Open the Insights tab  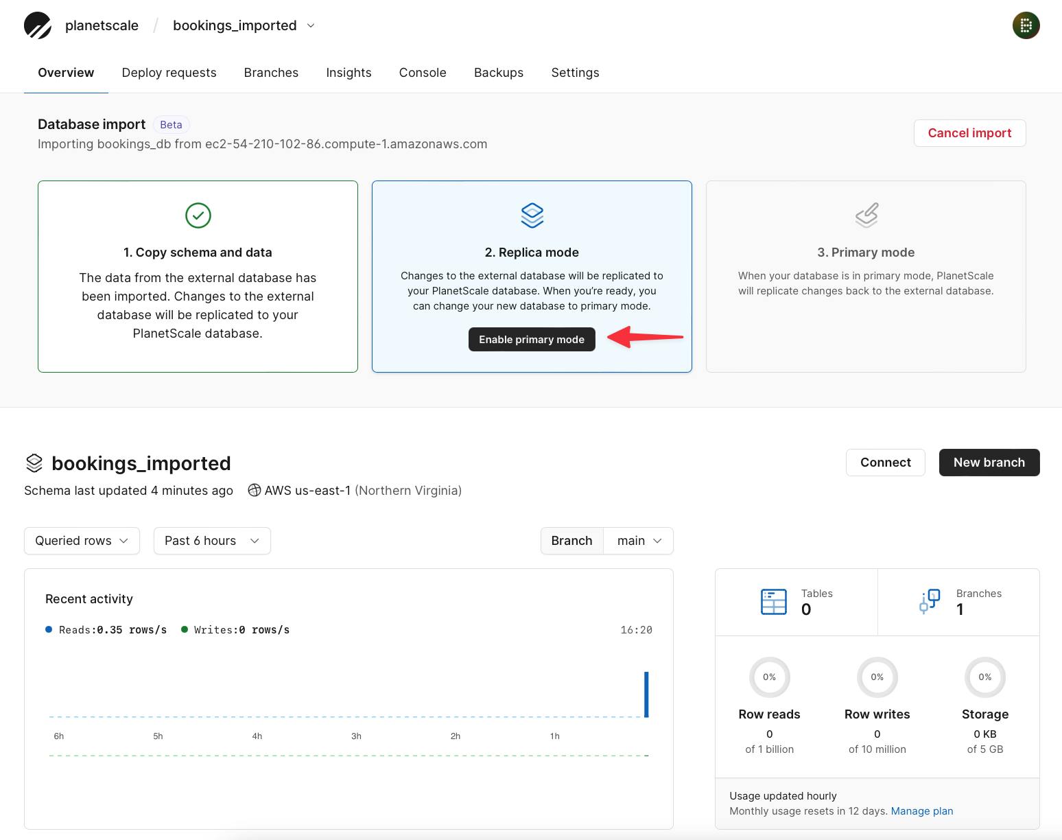349,73
